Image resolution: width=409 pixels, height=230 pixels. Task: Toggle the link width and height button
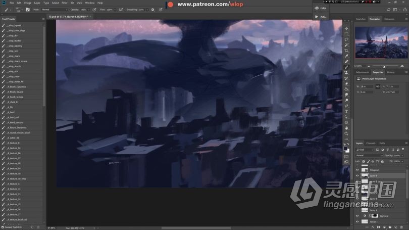(x=378, y=86)
